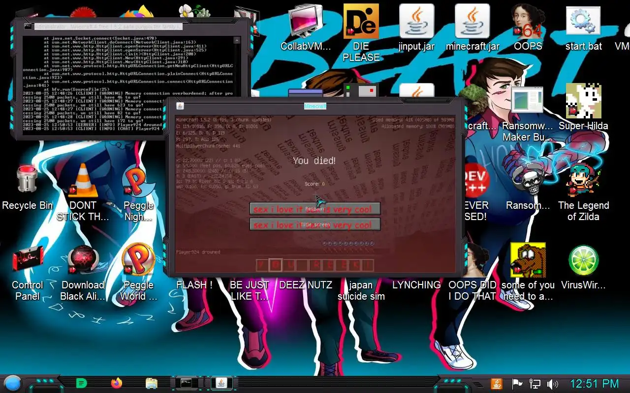Select the skull Ransom... desktop icon

pyautogui.click(x=528, y=187)
